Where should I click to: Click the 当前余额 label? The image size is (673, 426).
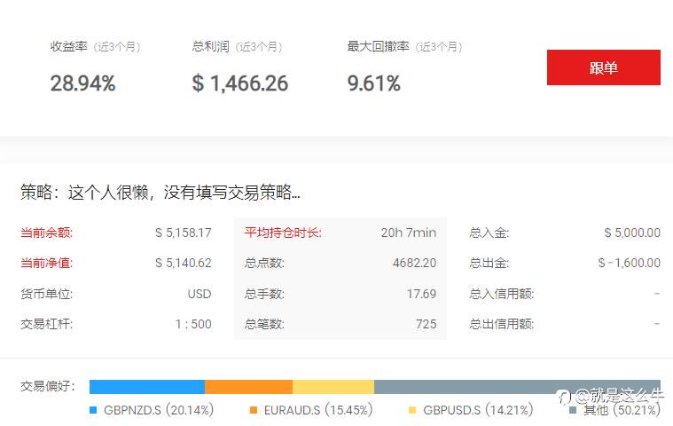[x=47, y=233]
